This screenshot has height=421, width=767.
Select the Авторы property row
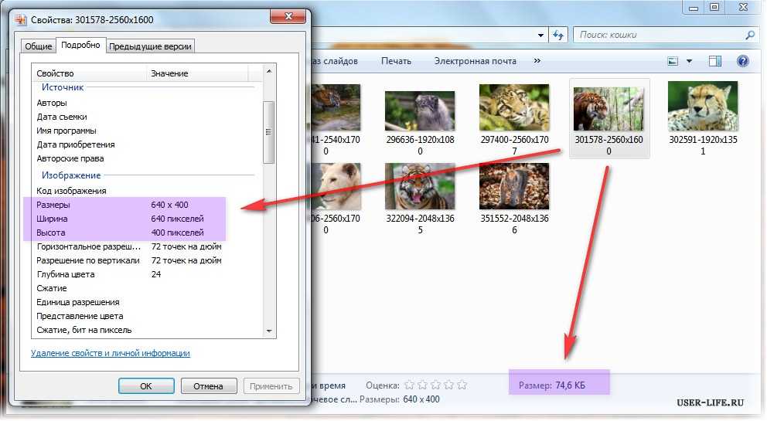click(147, 104)
